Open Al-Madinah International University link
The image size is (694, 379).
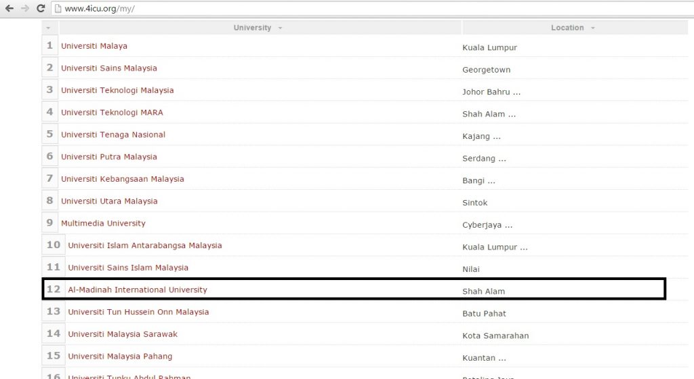tap(138, 290)
